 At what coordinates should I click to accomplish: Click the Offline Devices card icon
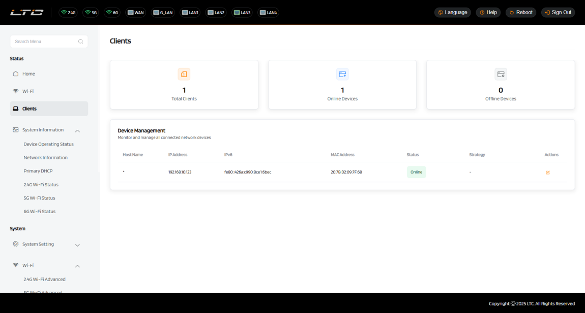point(501,74)
